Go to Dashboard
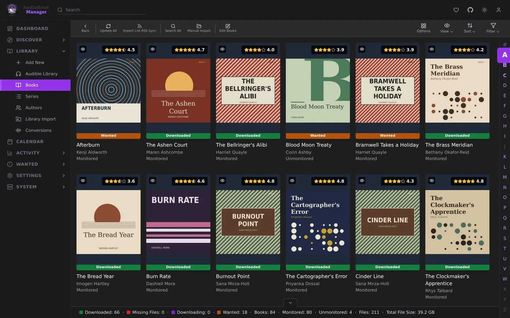The height and width of the screenshot is (318, 510). 35,29
